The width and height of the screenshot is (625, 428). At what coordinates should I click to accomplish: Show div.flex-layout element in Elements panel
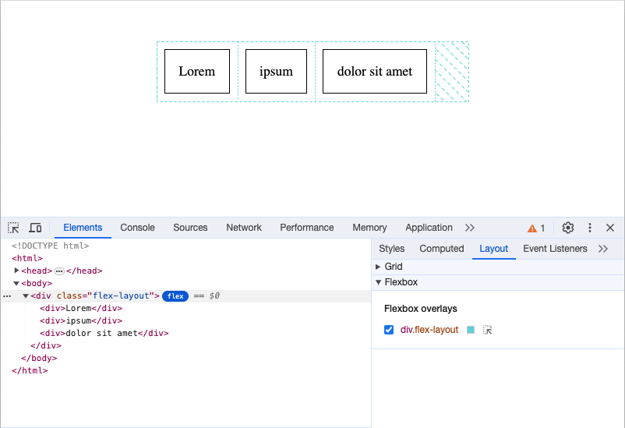pos(488,331)
